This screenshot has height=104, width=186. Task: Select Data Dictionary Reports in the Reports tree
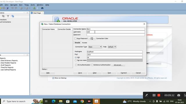[x=9, y=60]
